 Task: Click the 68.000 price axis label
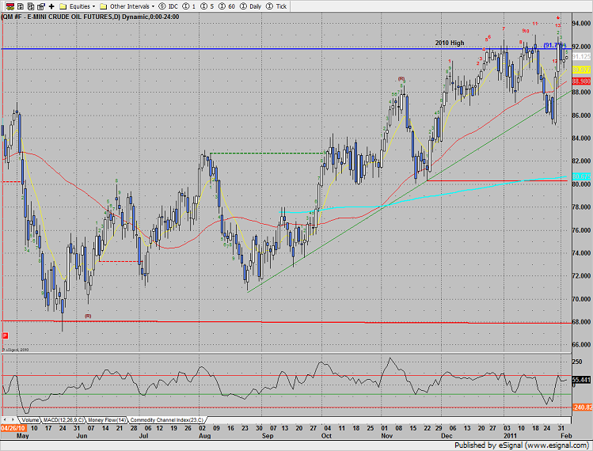point(581,322)
